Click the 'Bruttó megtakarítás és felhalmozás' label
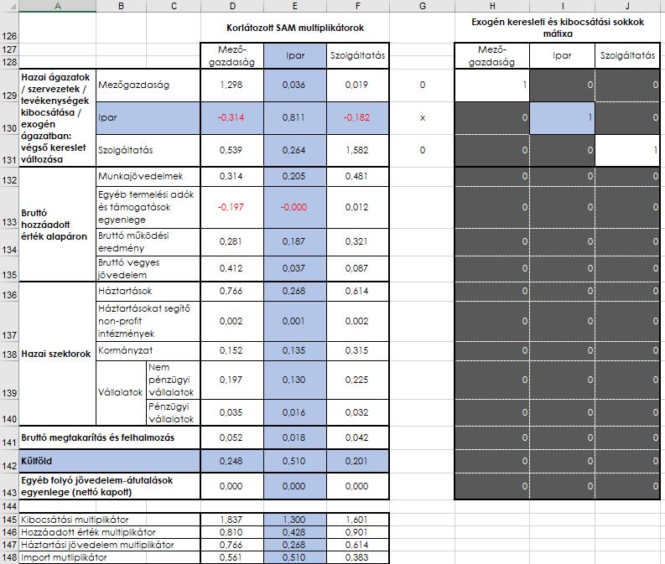 [109, 437]
